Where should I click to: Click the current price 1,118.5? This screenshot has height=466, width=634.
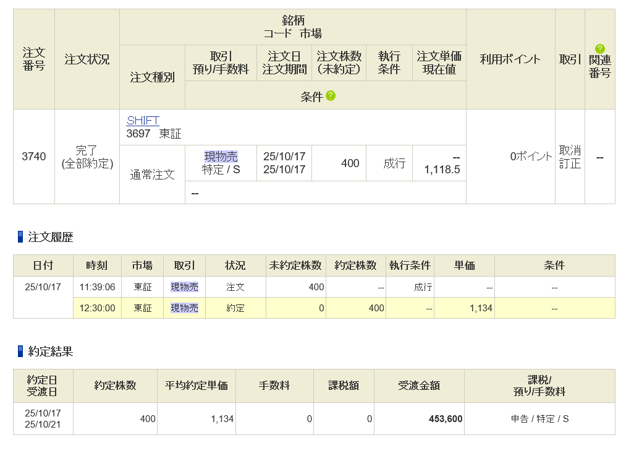click(x=441, y=170)
